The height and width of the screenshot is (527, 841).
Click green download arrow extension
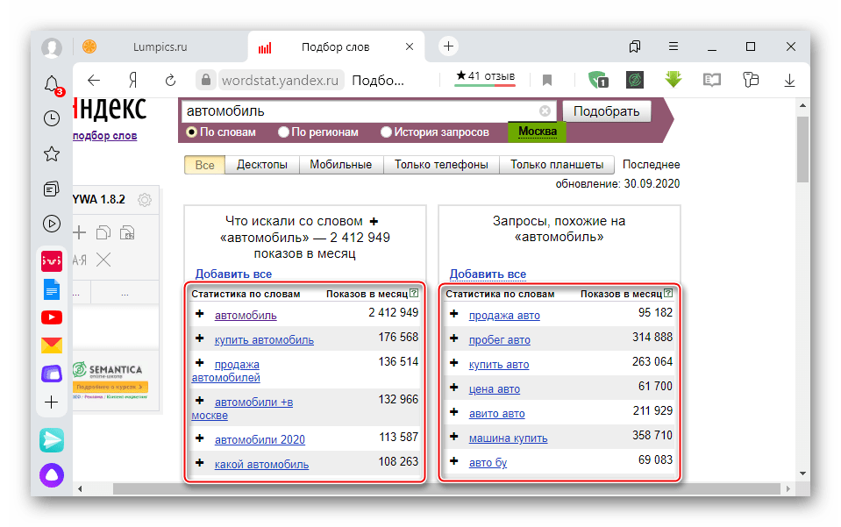pos(674,79)
